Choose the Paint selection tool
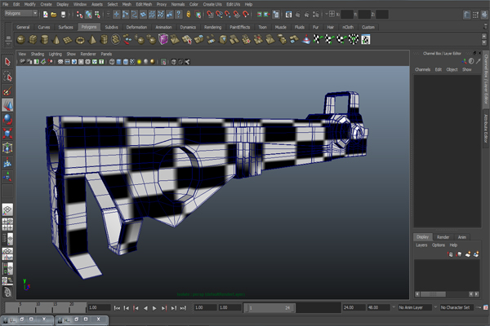 click(7, 90)
